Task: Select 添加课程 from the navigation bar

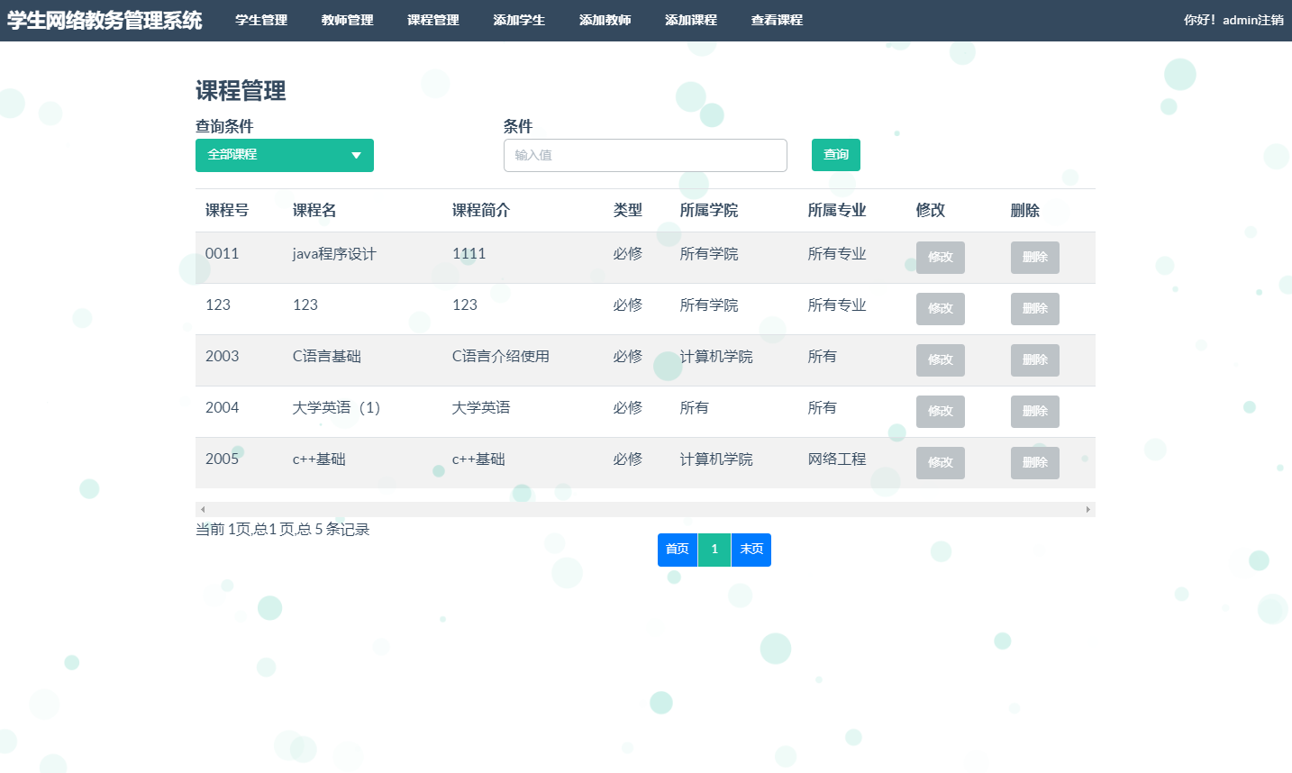Action: [690, 19]
